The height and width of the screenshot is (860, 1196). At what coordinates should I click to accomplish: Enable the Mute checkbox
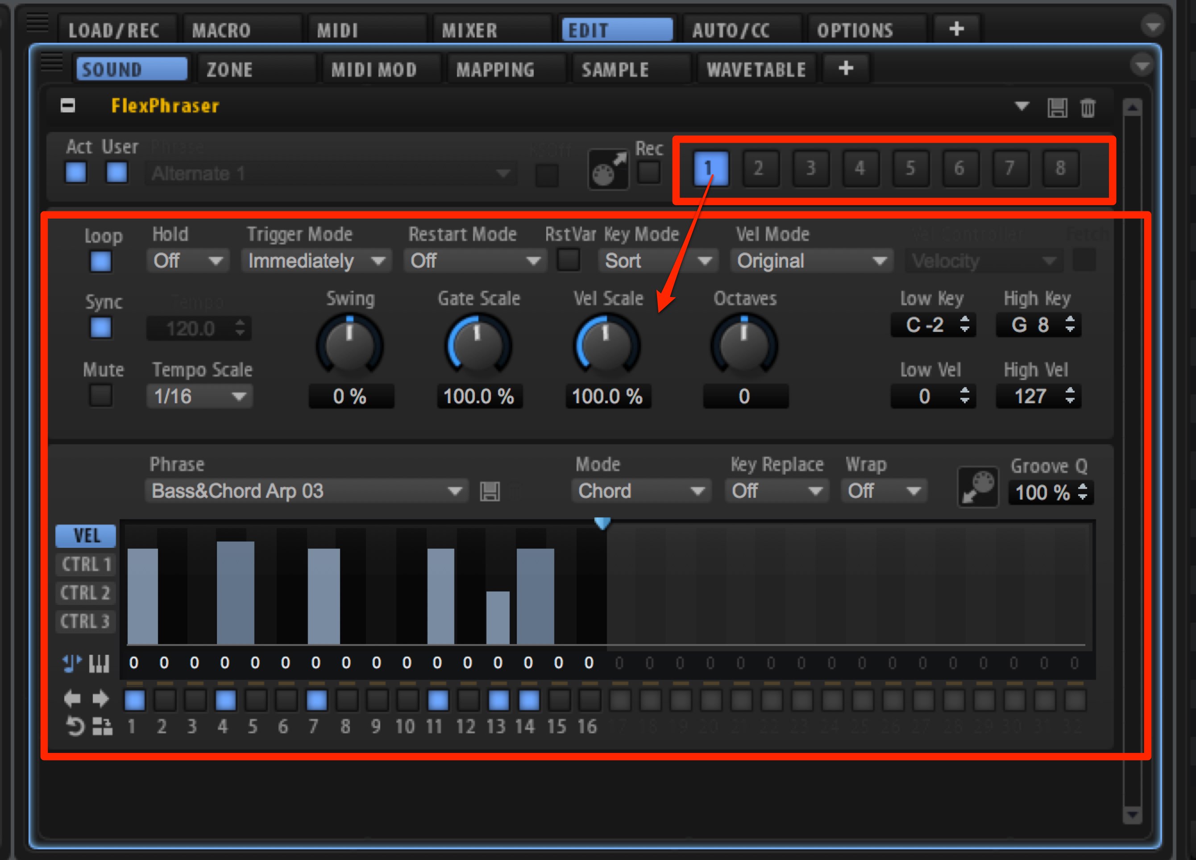point(101,395)
